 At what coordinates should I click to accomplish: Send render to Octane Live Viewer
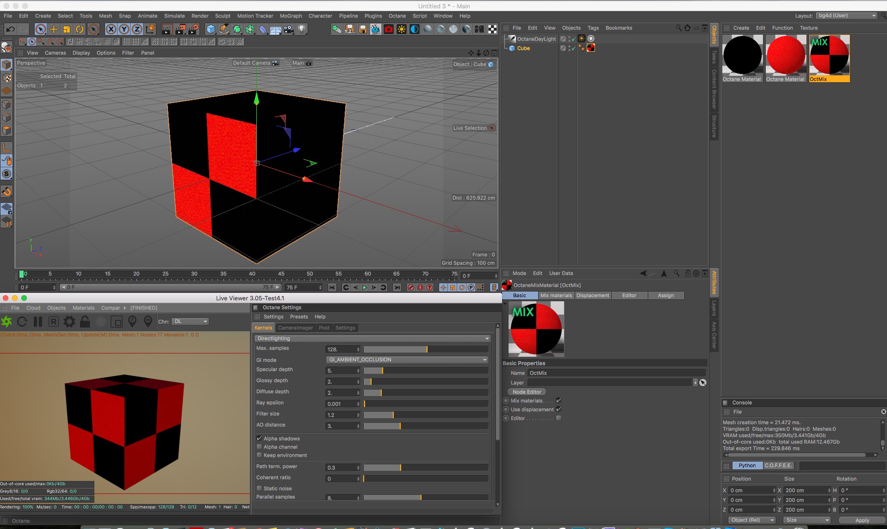[x=7, y=322]
